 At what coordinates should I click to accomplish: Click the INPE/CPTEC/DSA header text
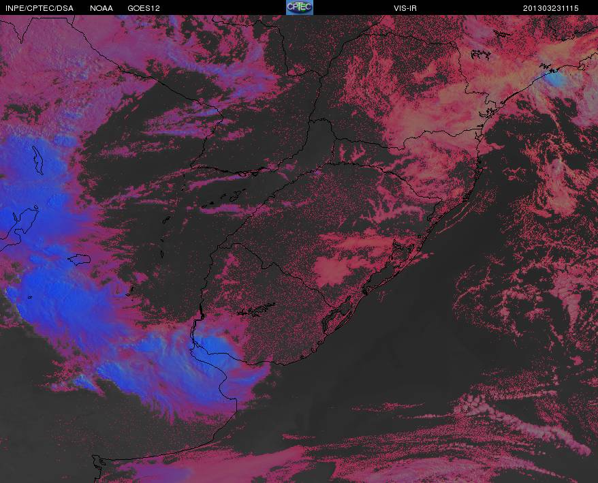(x=40, y=8)
